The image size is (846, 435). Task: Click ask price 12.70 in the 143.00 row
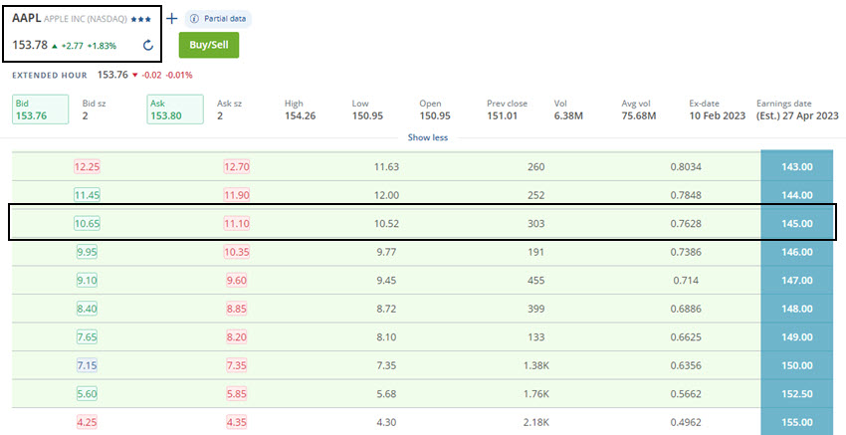237,167
